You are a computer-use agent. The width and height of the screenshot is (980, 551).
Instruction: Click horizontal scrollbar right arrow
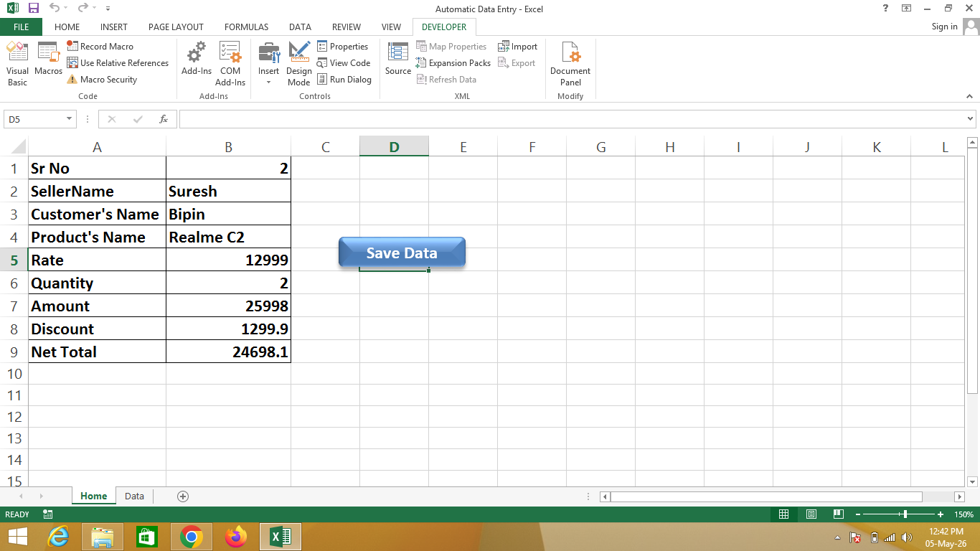pos(959,496)
